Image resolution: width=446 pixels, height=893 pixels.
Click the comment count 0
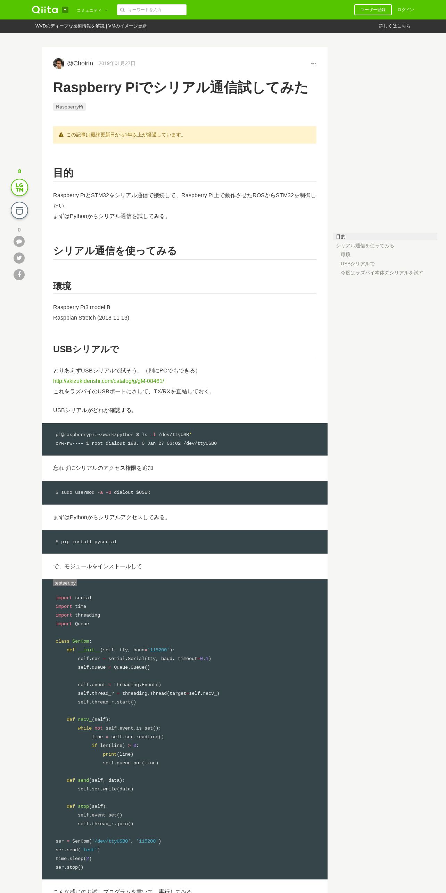coord(19,230)
